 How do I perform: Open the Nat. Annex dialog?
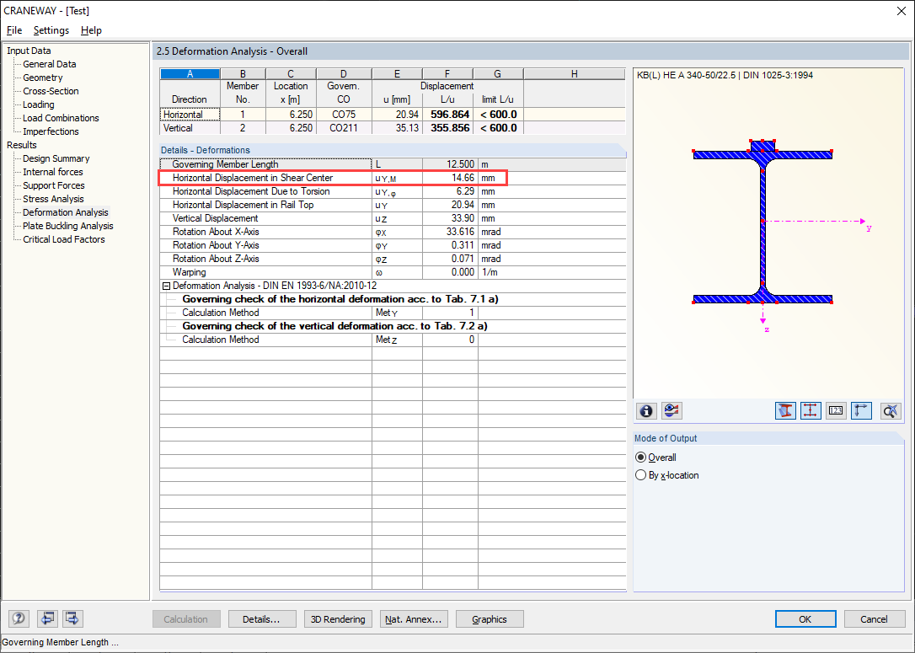coord(414,618)
